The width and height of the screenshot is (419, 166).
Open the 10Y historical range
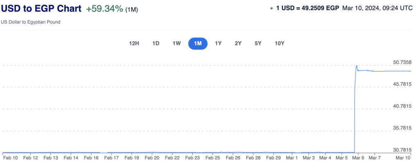click(279, 43)
